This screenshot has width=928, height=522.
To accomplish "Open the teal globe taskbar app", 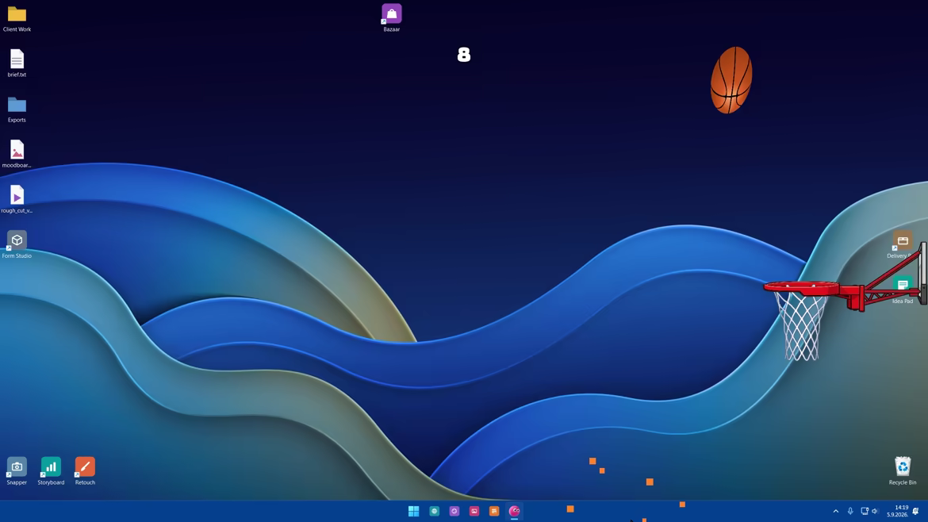I will pyautogui.click(x=435, y=511).
